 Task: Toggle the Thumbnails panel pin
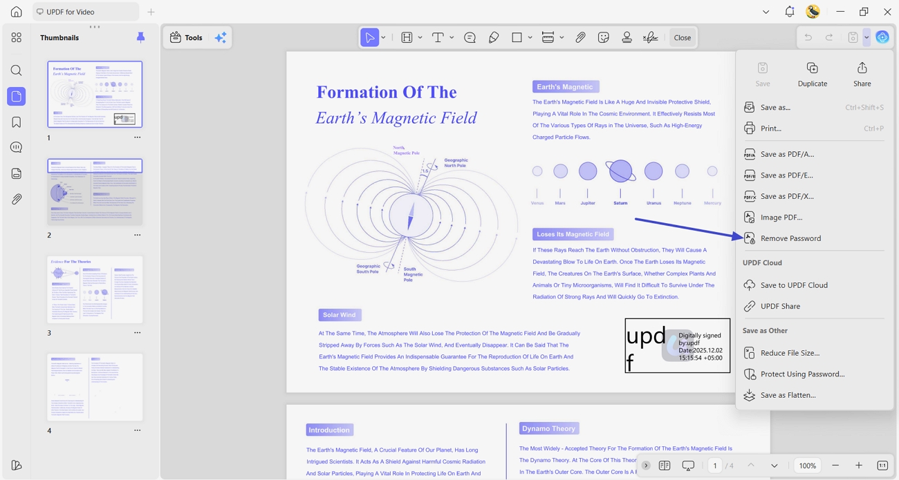pos(140,37)
